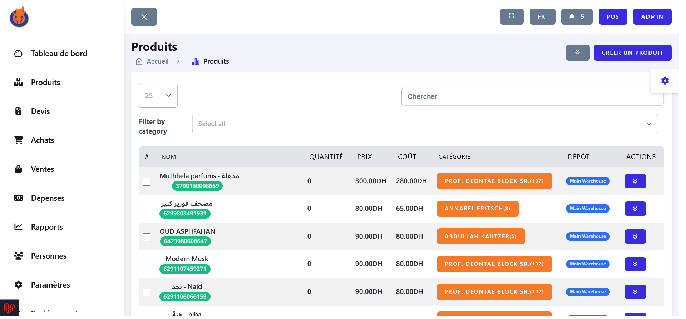This screenshot has width=686, height=319.
Task: Click into the Chercher search field
Action: point(532,96)
